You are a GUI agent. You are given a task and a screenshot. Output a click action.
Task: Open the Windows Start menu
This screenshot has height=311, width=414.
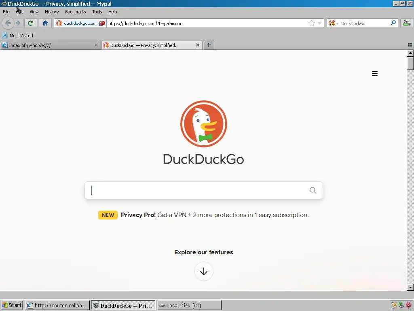pos(12,305)
